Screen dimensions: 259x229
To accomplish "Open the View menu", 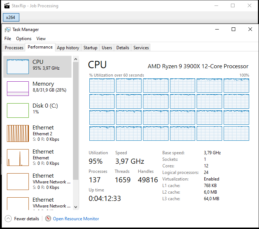I will [41, 38].
